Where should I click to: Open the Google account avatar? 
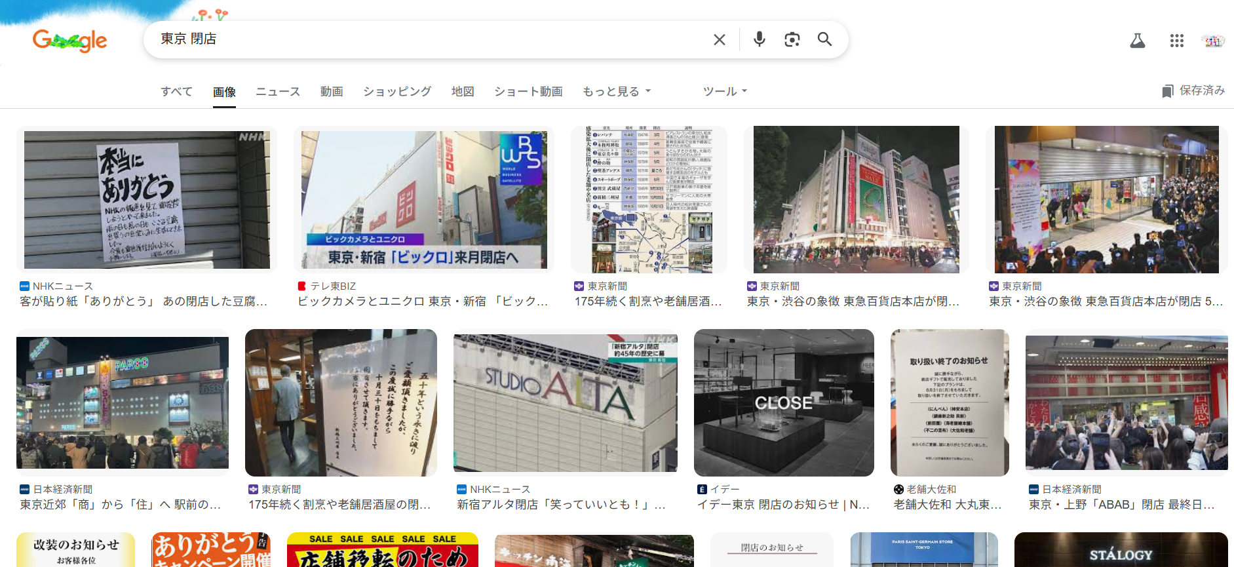1213,41
